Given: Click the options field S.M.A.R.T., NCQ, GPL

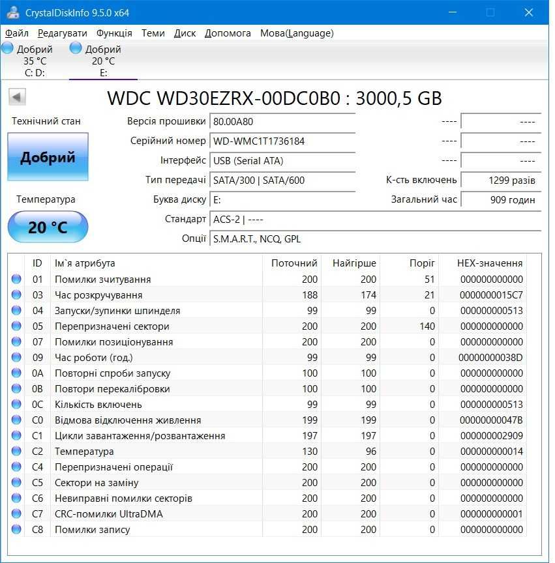Looking at the screenshot, I should [375, 238].
